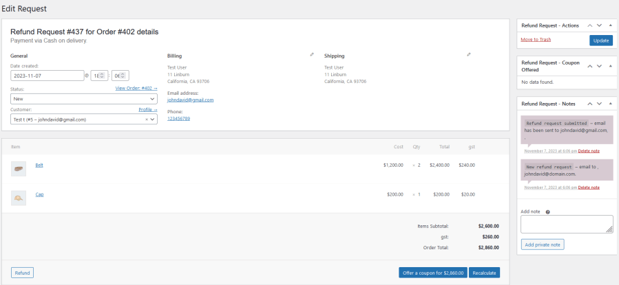Edit billing address with pencil icon
Viewport: 619px width, 285px height.
tap(312, 55)
